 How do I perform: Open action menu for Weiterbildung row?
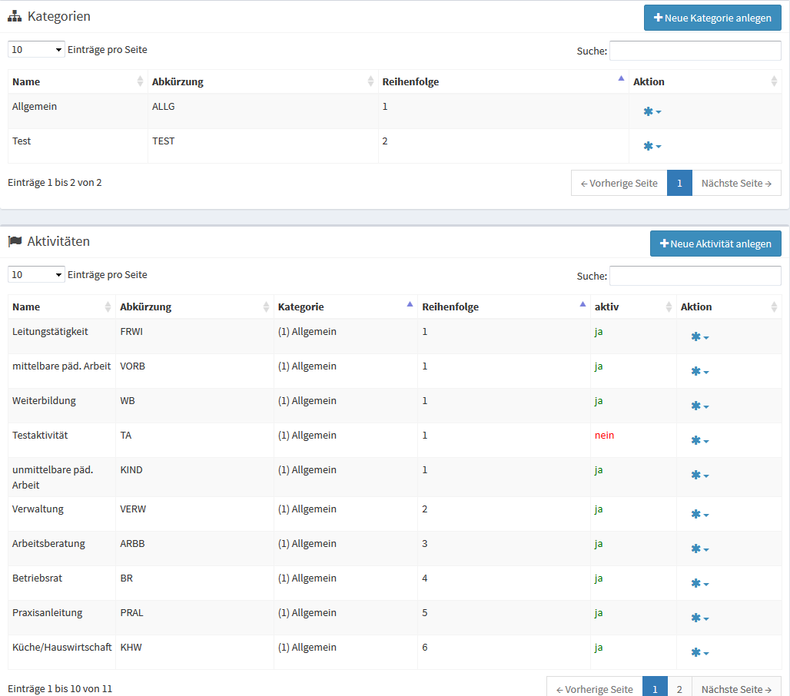tap(699, 406)
